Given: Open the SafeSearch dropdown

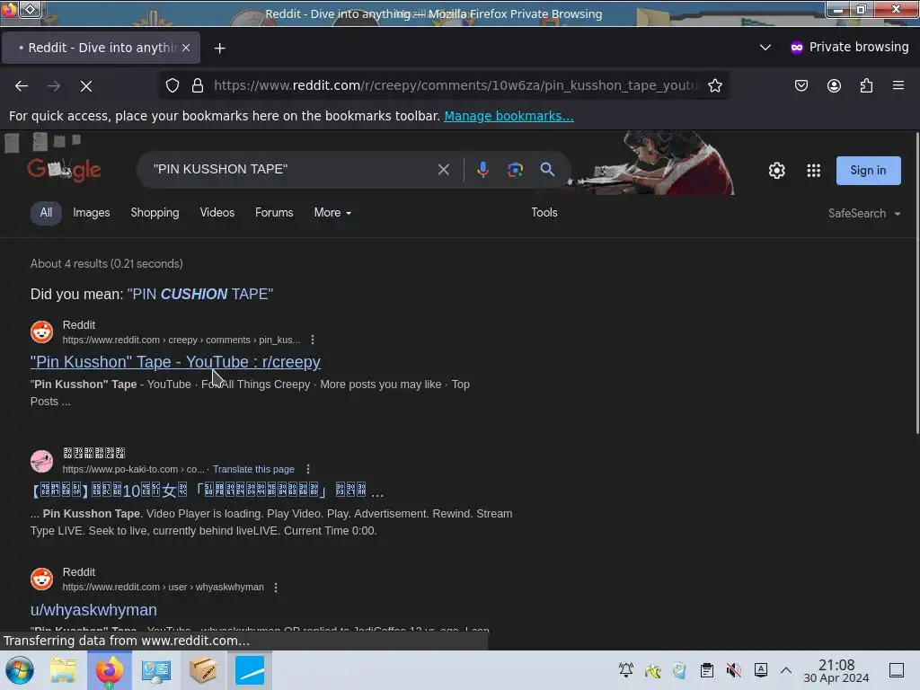Looking at the screenshot, I should (864, 214).
